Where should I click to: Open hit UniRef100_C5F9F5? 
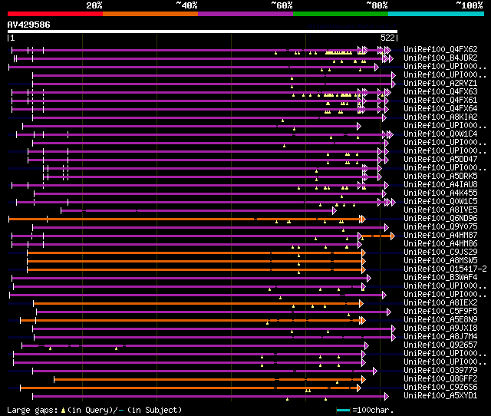coord(440,312)
